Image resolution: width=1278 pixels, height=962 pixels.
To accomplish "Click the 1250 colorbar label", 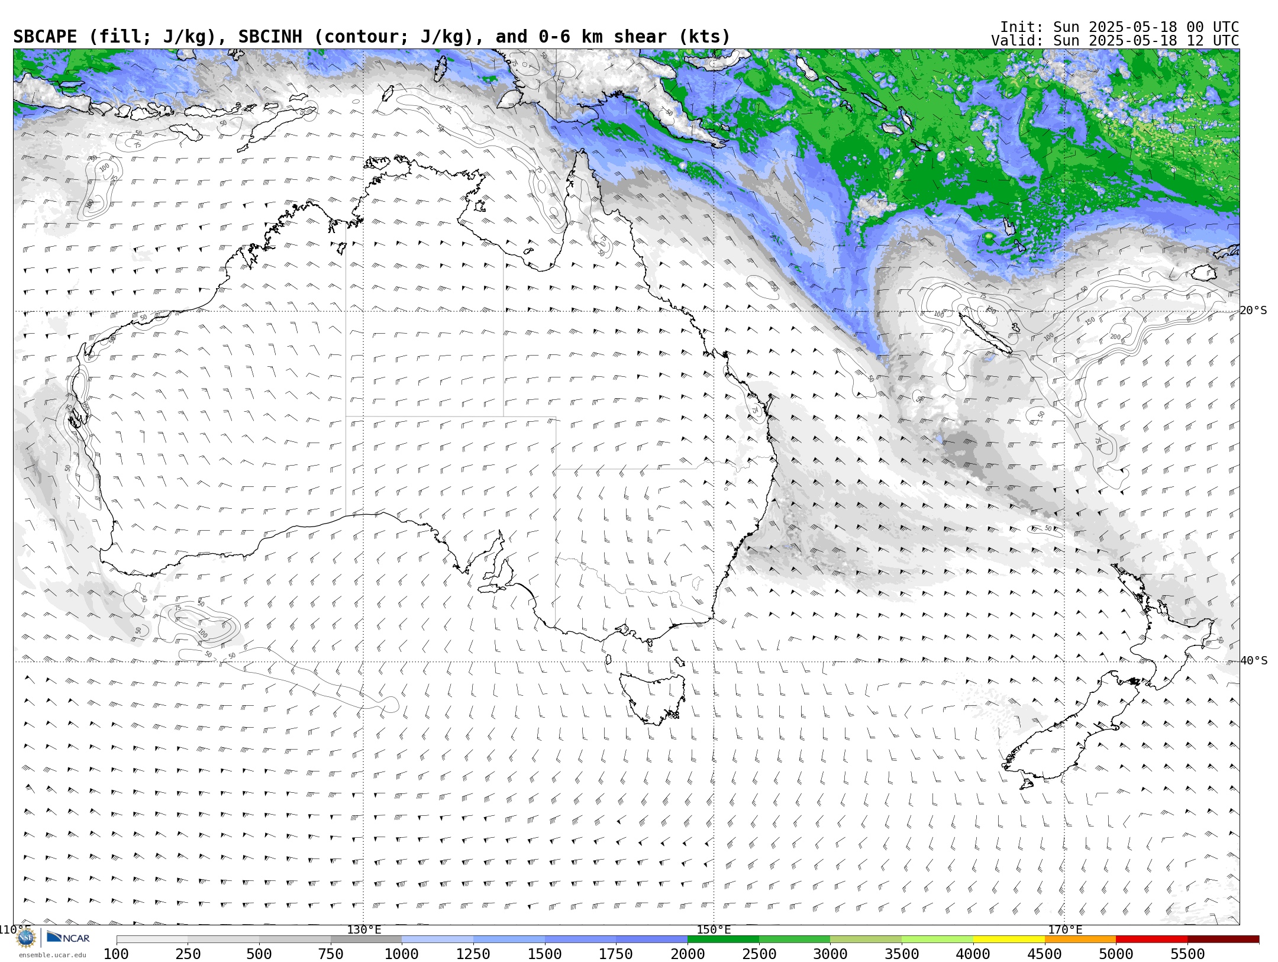I will point(473,954).
